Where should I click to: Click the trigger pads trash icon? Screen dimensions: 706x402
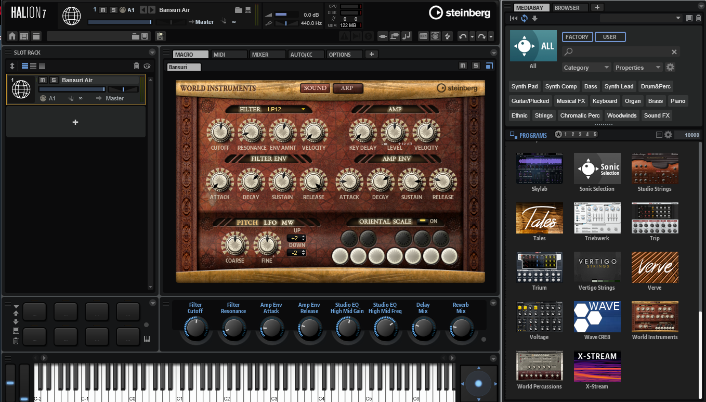tap(16, 341)
